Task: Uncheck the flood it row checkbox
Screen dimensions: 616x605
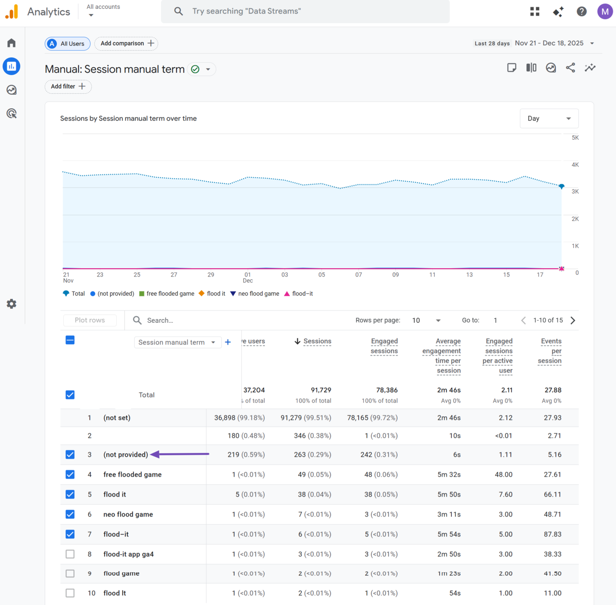Action: coord(70,494)
